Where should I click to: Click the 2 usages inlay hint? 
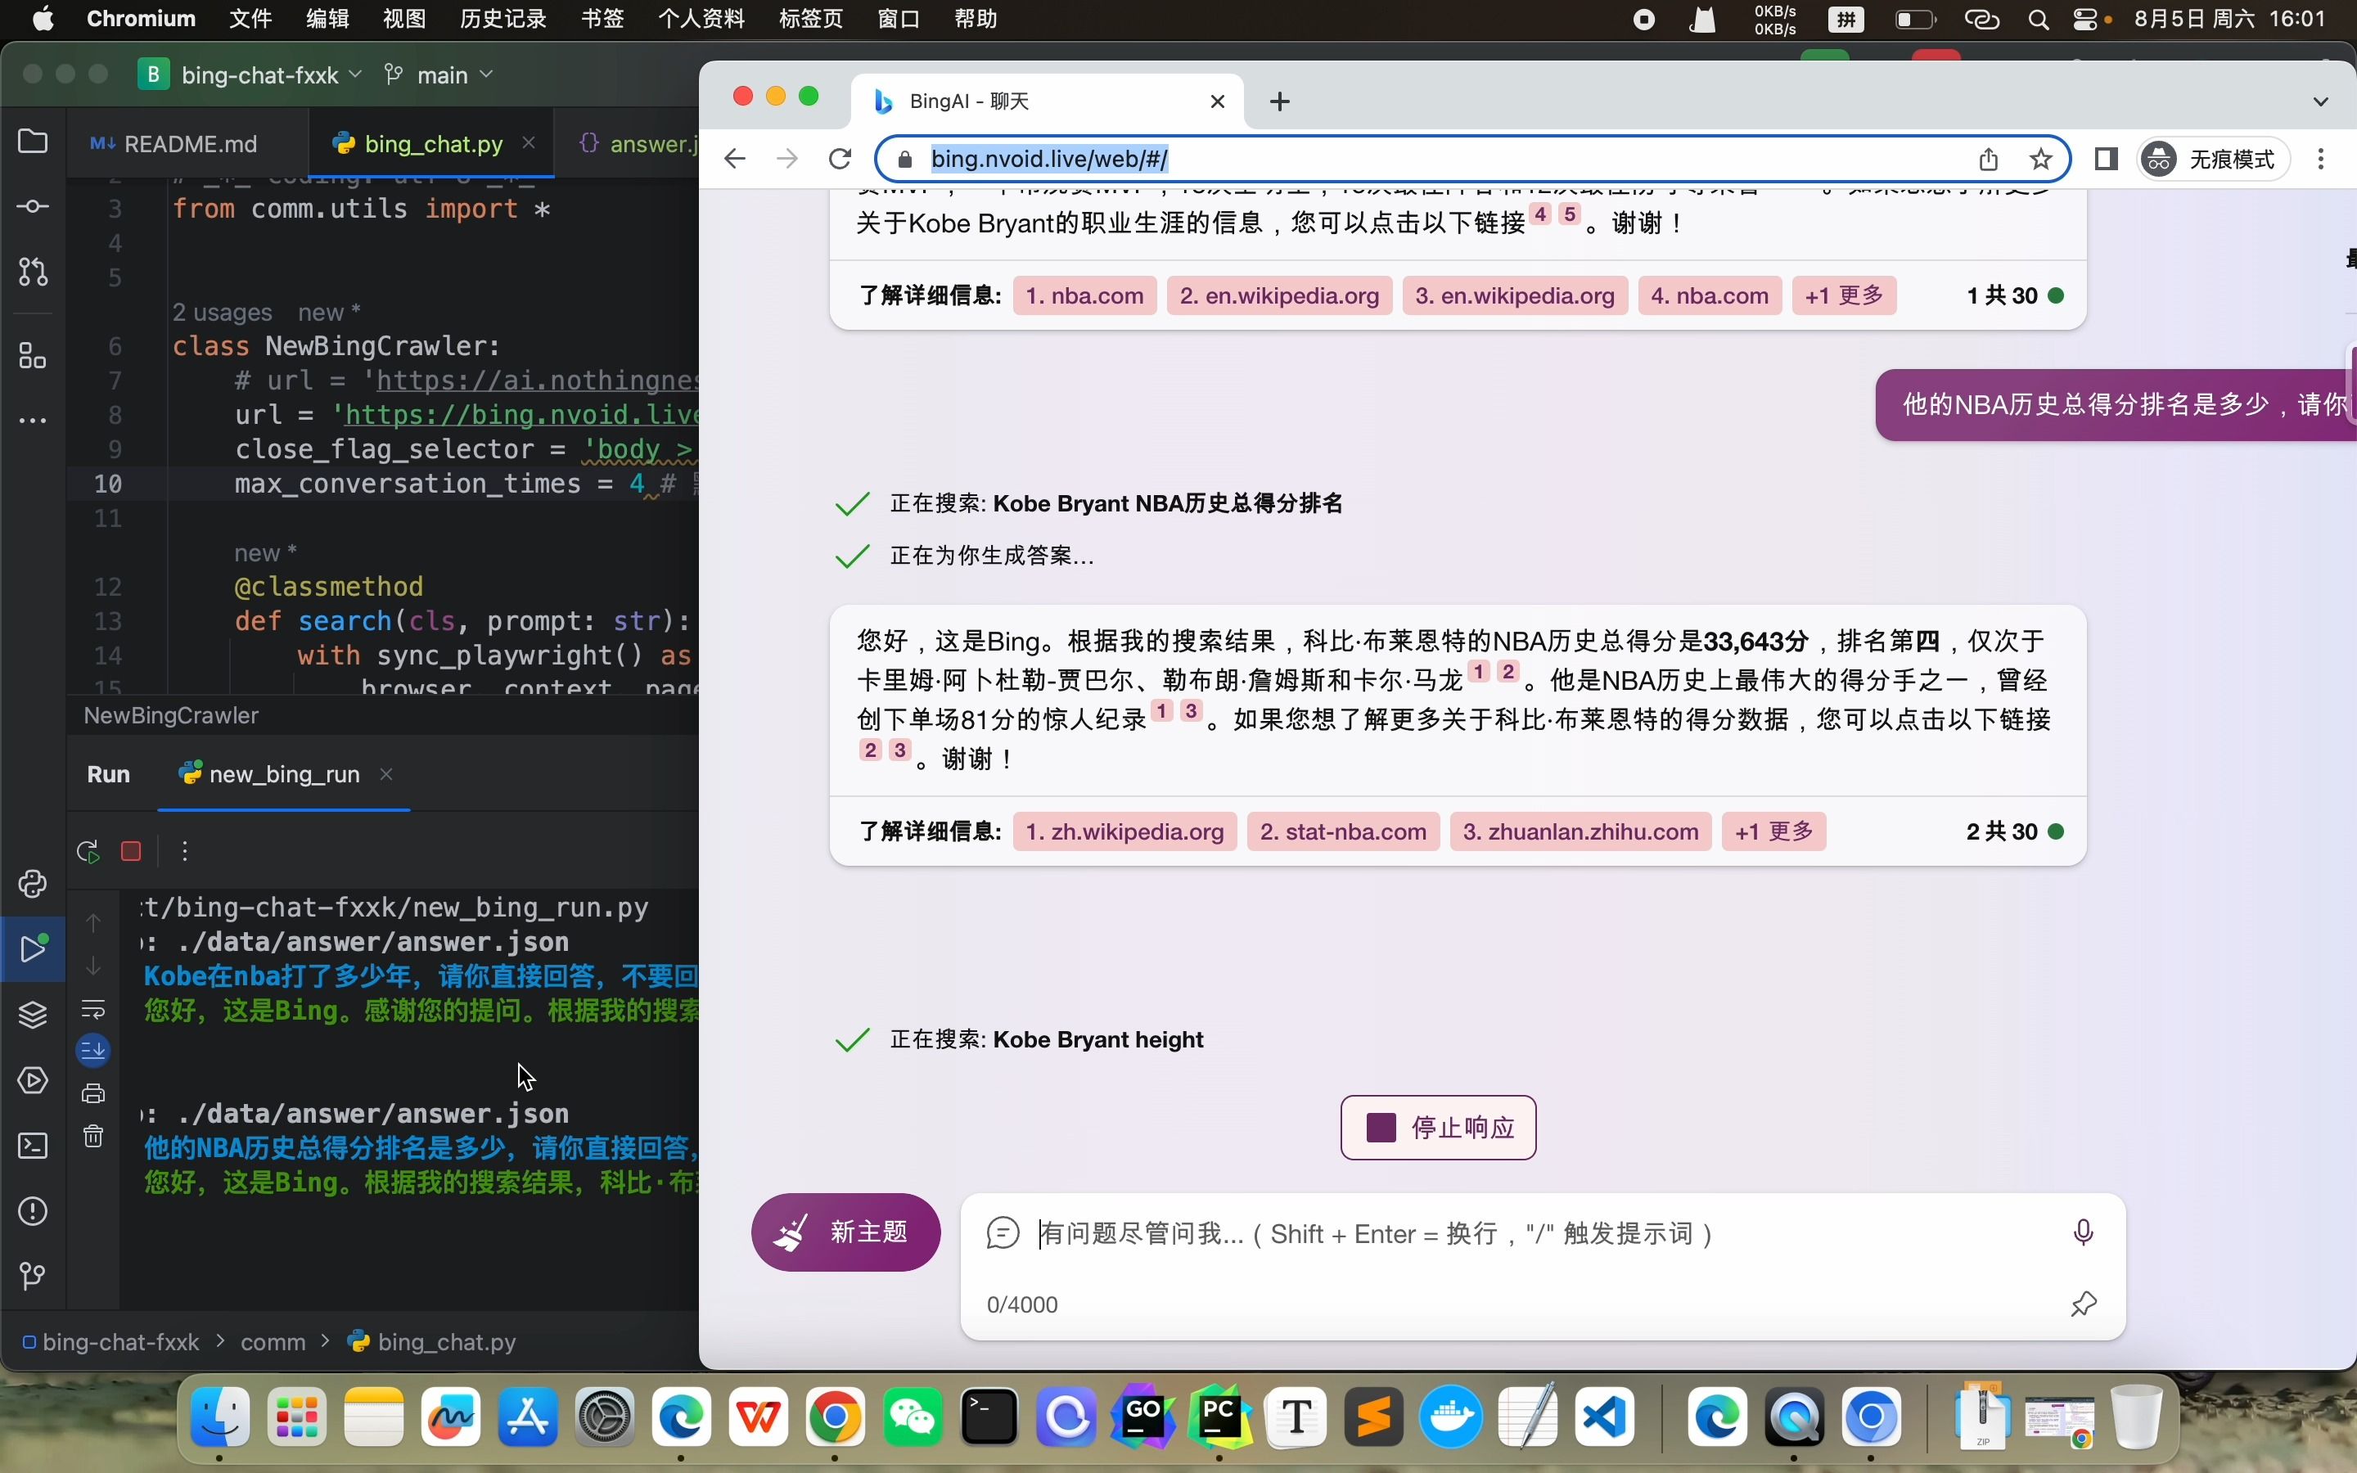[x=222, y=313]
